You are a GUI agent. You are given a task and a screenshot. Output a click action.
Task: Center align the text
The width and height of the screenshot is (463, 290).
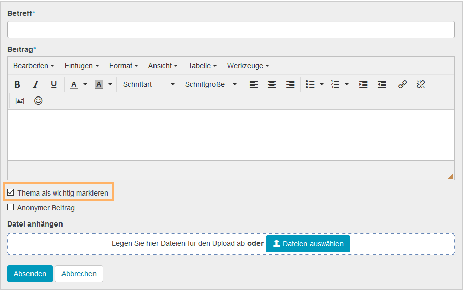tap(272, 84)
